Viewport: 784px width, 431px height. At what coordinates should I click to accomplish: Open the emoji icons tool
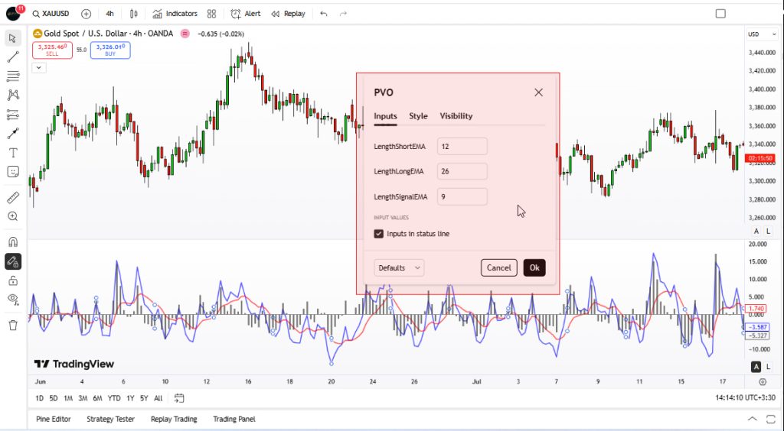(x=13, y=172)
